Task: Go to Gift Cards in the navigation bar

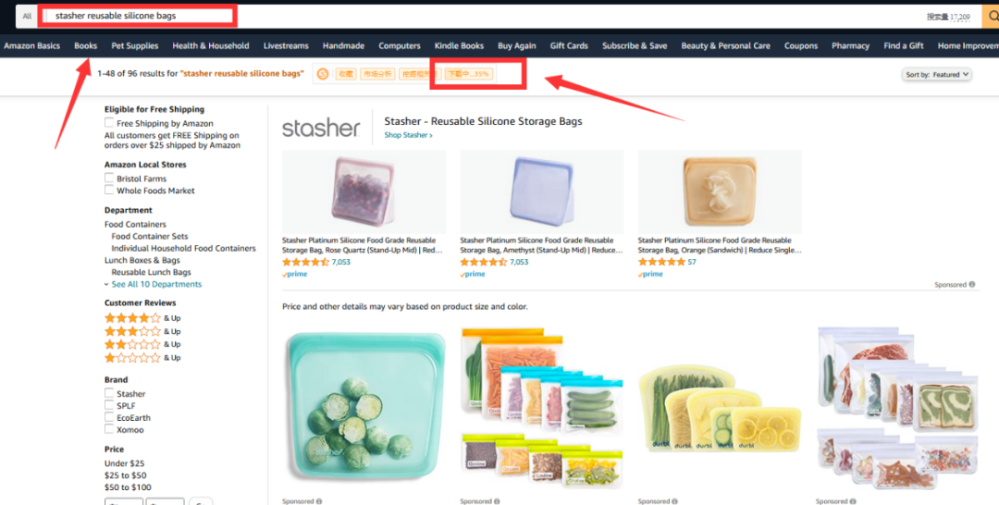Action: [569, 46]
